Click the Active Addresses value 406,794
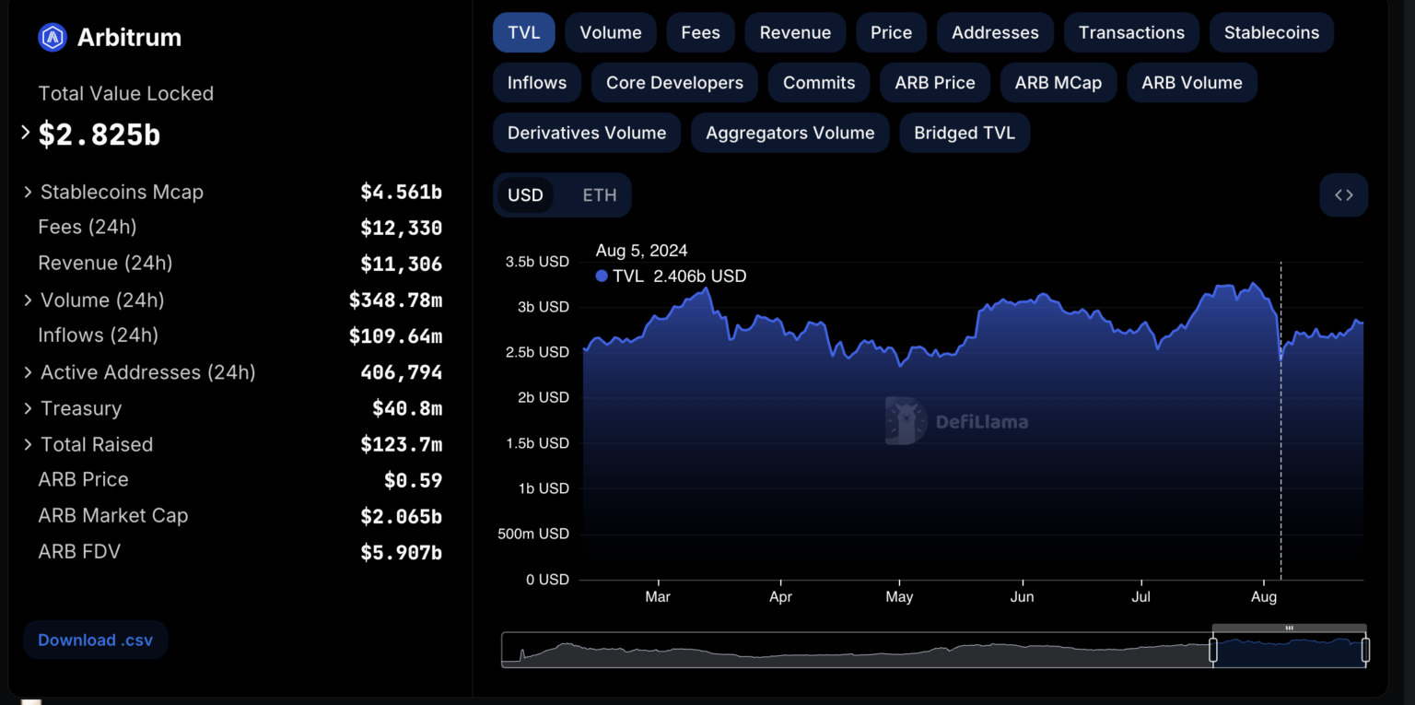1415x705 pixels. click(402, 372)
